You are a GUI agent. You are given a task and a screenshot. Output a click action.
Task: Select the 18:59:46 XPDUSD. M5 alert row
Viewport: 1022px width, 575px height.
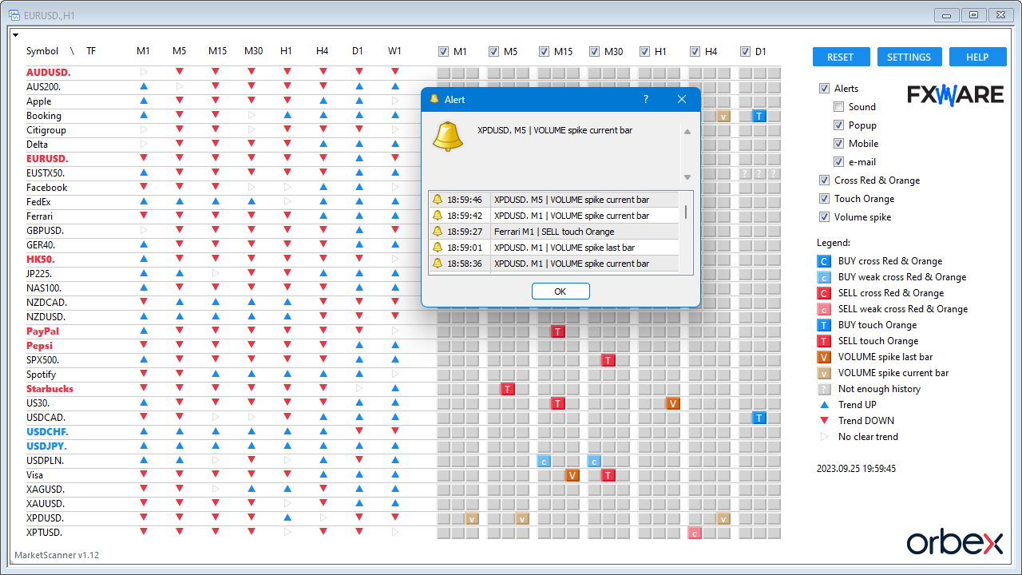click(x=554, y=200)
